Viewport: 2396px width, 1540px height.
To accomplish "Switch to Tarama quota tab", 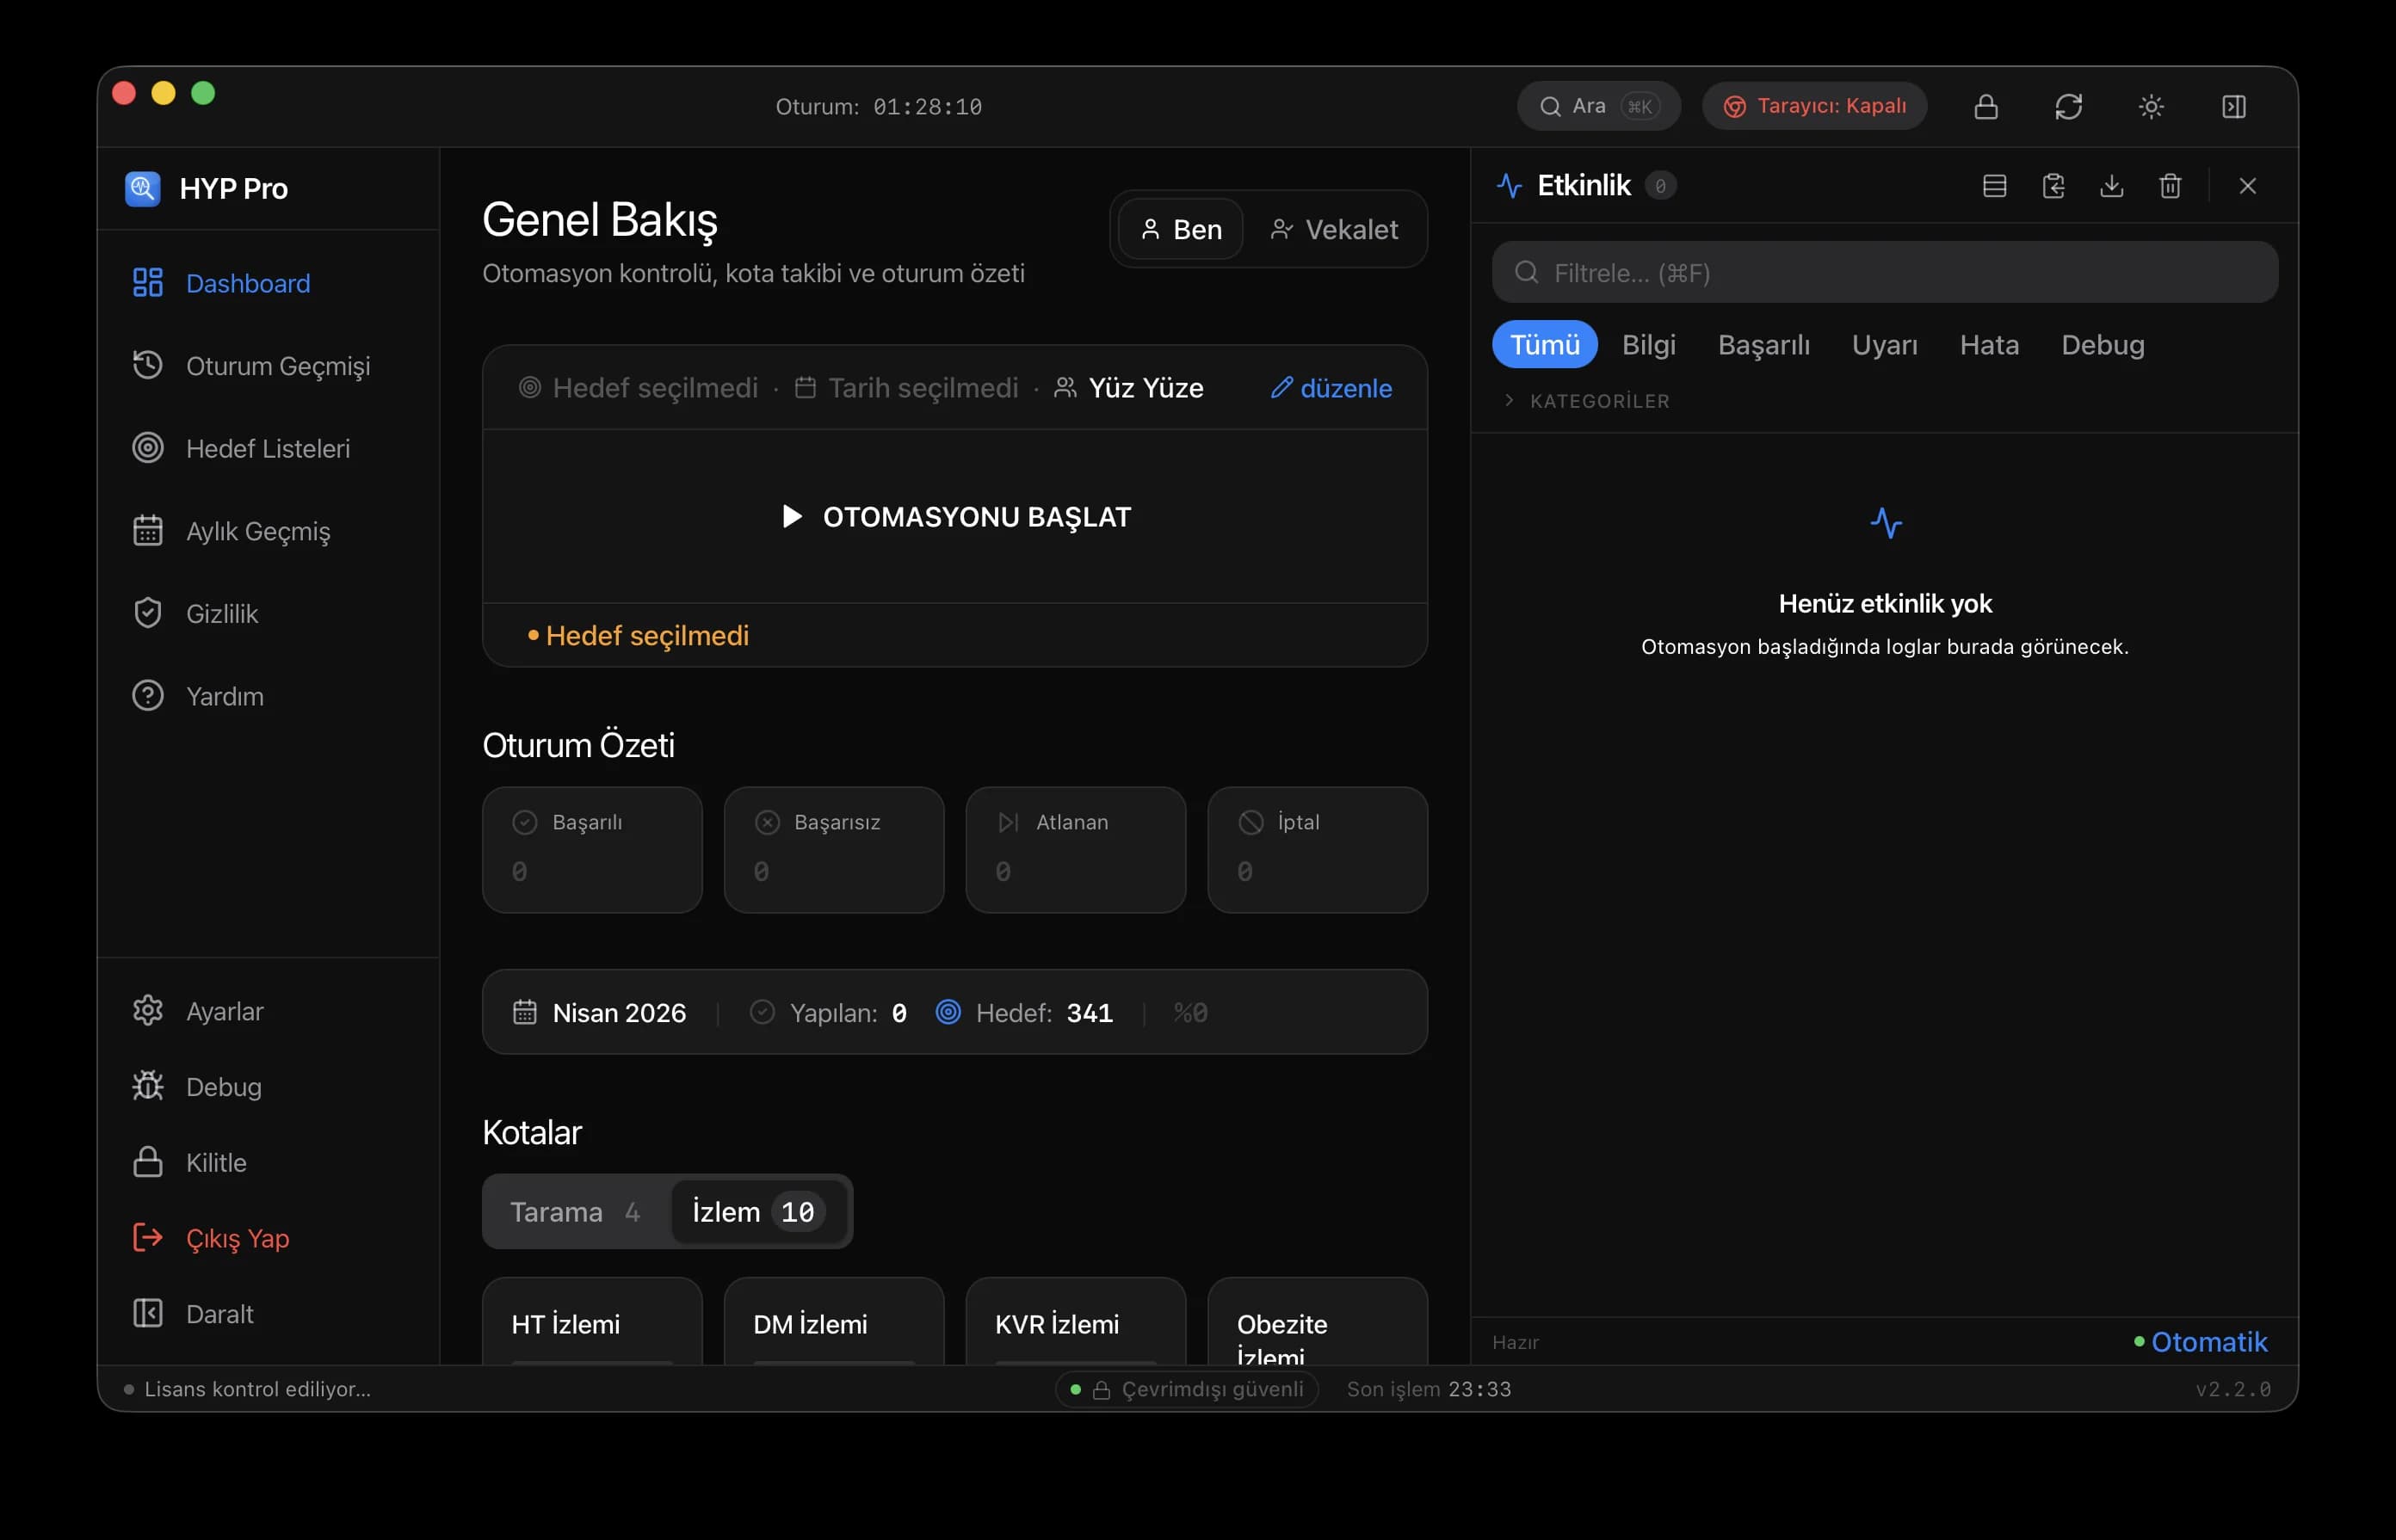I will [574, 1211].
